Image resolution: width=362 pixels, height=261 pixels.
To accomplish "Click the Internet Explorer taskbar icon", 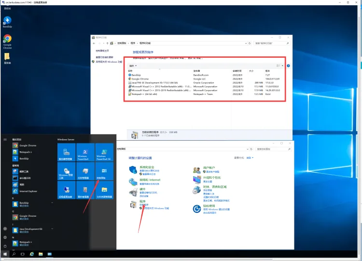I will [32, 253].
